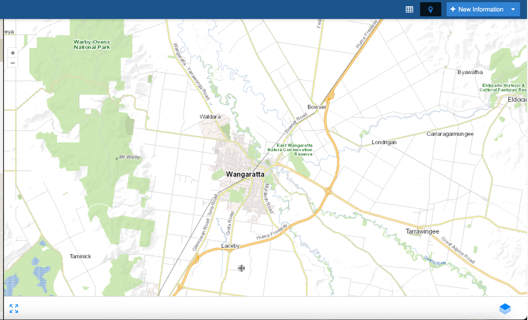The image size is (528, 320).
Task: Select the Carraragarmungee locality label
Action: click(450, 134)
